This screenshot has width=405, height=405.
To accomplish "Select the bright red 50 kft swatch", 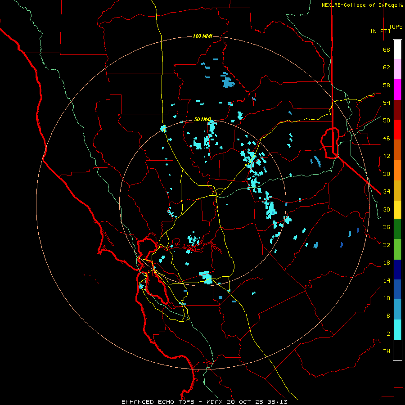I will tap(397, 130).
